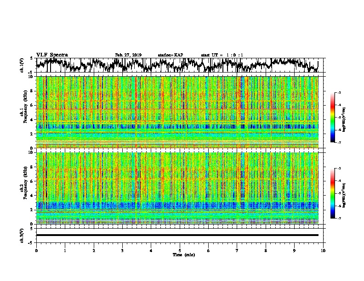Click time axis tick label "9"

(294, 251)
